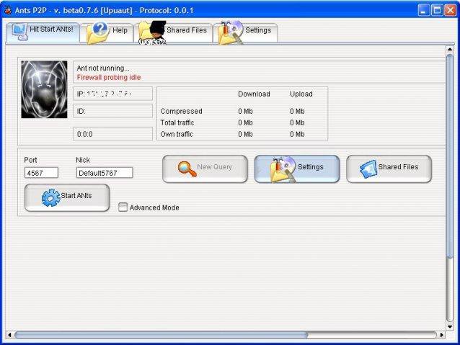Click the horizontal scrollbar right arrow

pyautogui.click(x=440, y=335)
